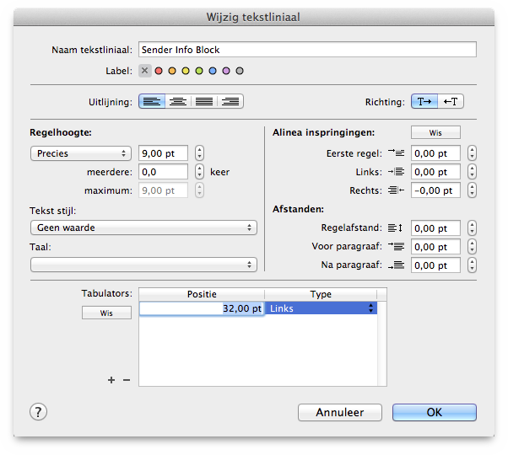Viewport: 508px width, 455px height.
Task: Choose green label color
Action: [x=199, y=71]
